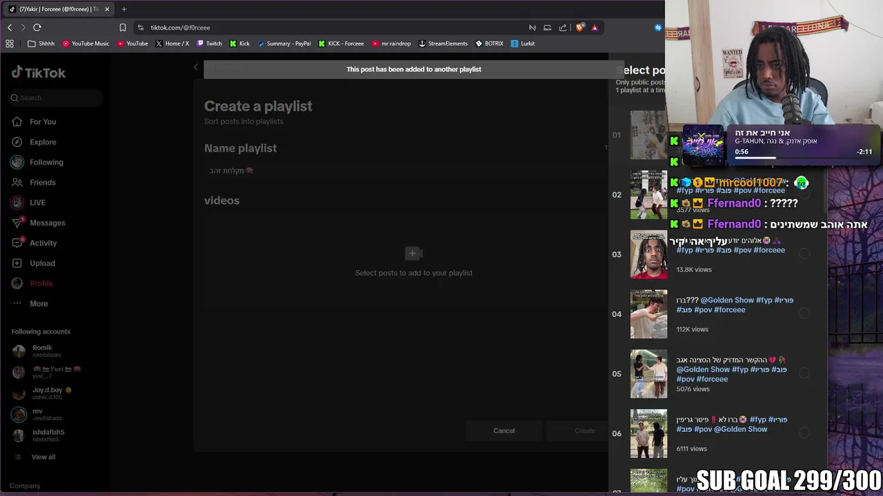Select post 04 thumbnail with 112K views
This screenshot has width=883, height=496.
648,314
